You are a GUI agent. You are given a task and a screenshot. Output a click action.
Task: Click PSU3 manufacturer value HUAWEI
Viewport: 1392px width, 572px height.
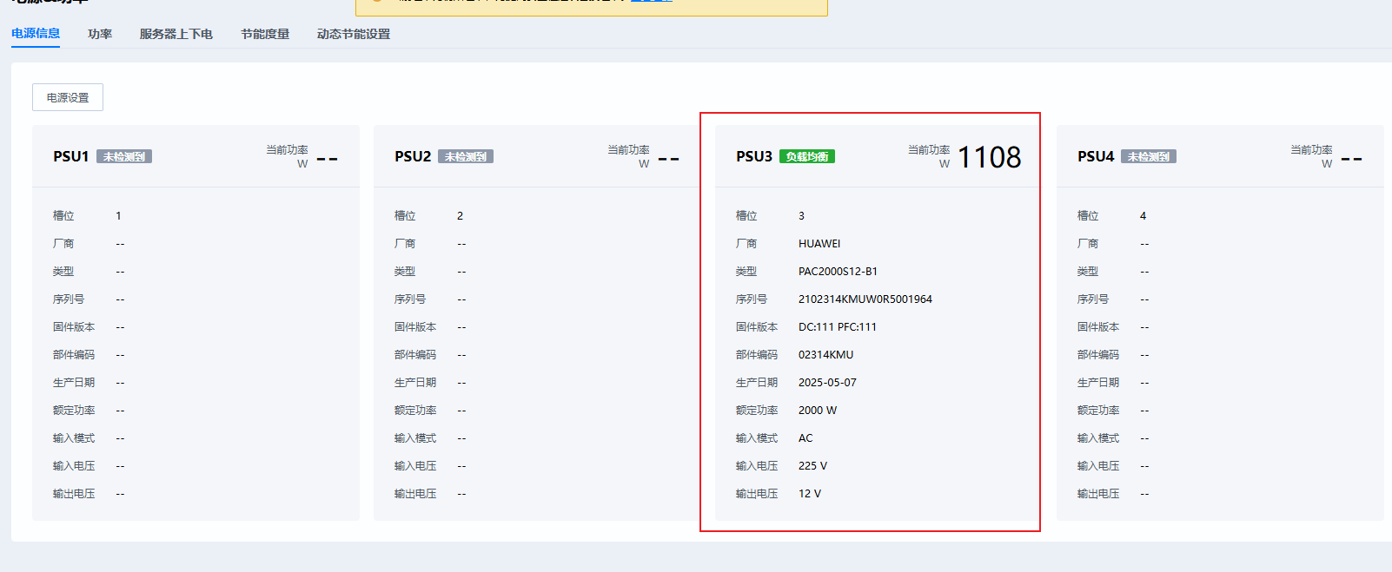(819, 244)
